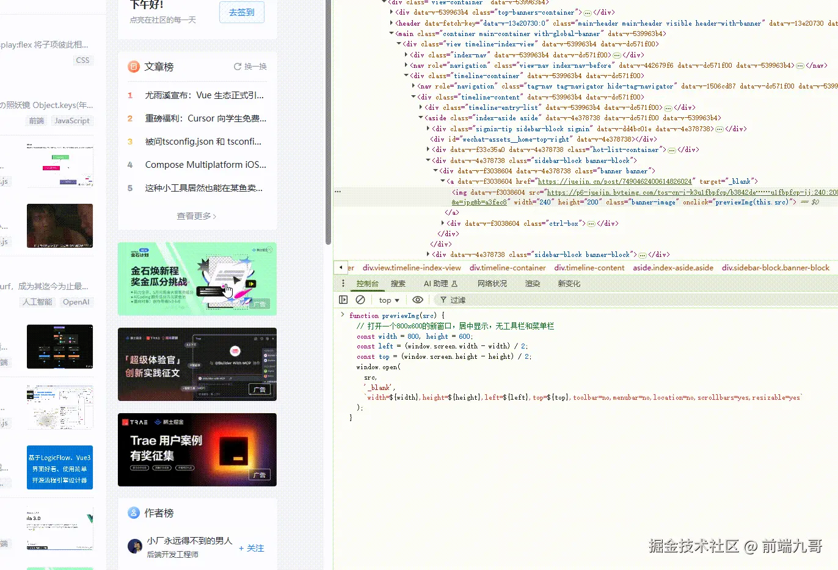Screen dimensions: 838x570
Task: Select the author avatar next to 小厂永远得不到的男人
Action: 134,546
